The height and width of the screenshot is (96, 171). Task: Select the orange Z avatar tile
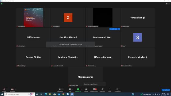68,18
